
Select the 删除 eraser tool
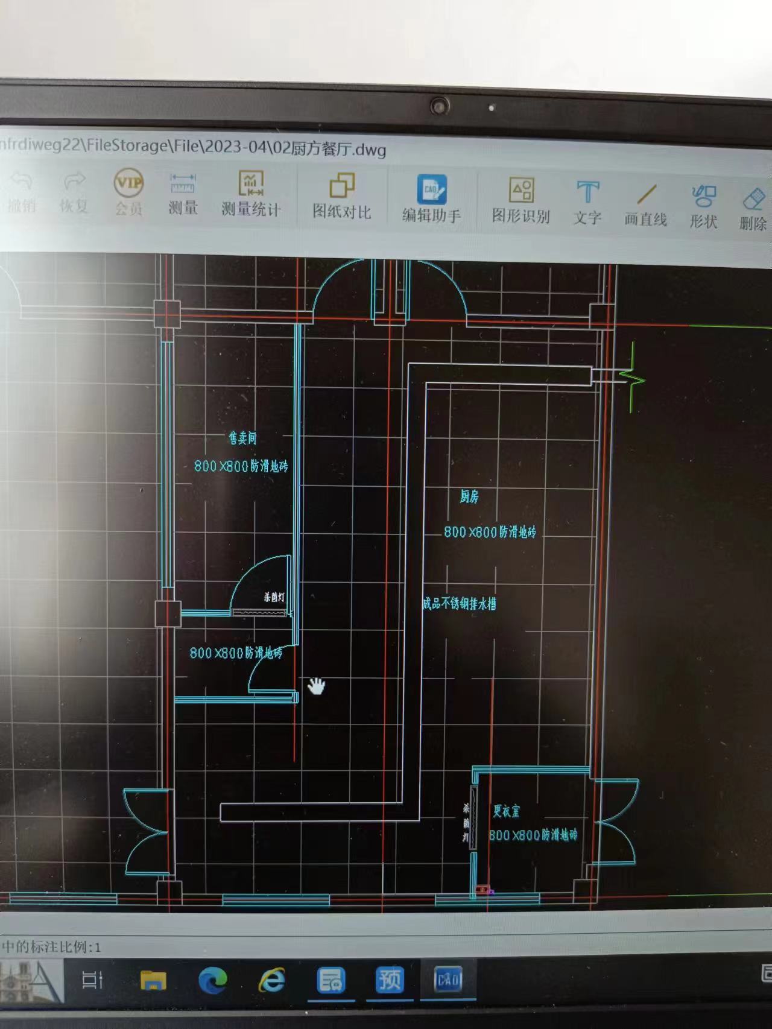tap(754, 209)
